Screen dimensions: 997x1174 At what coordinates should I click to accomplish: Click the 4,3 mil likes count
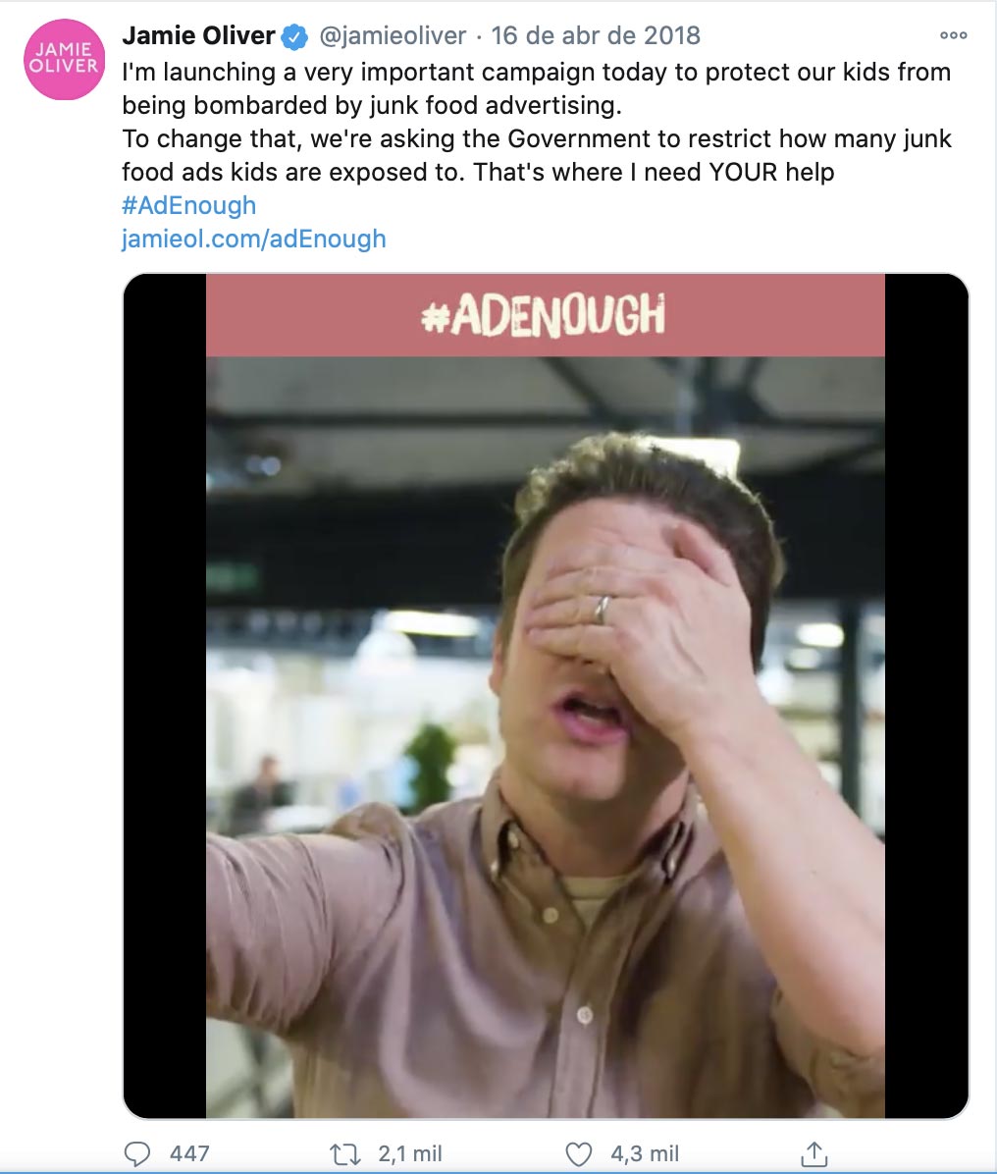644,1153
